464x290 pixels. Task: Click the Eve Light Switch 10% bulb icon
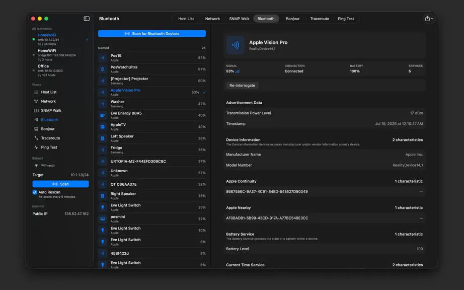click(103, 230)
